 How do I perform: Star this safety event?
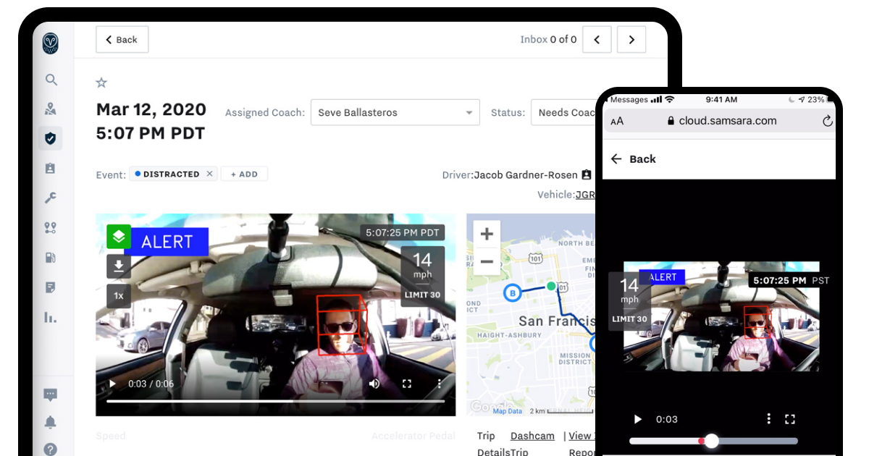(x=101, y=83)
